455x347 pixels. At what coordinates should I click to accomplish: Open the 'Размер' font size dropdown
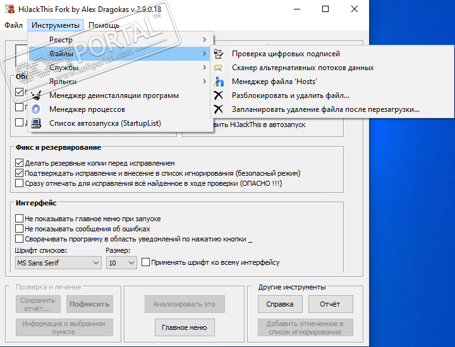tap(121, 263)
